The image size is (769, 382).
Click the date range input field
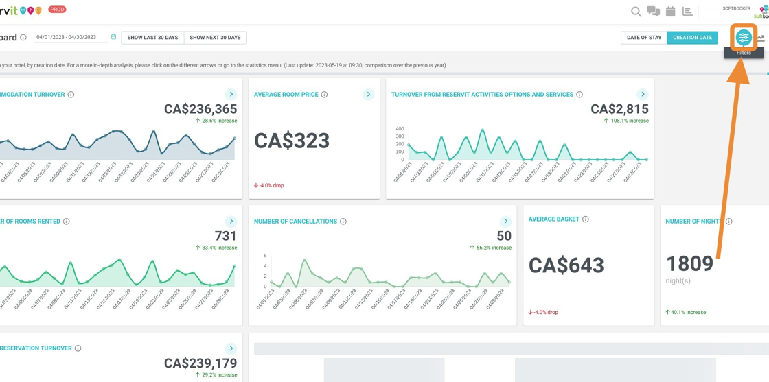[67, 38]
